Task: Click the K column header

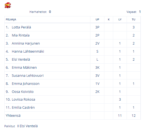Action: [x=109, y=20]
